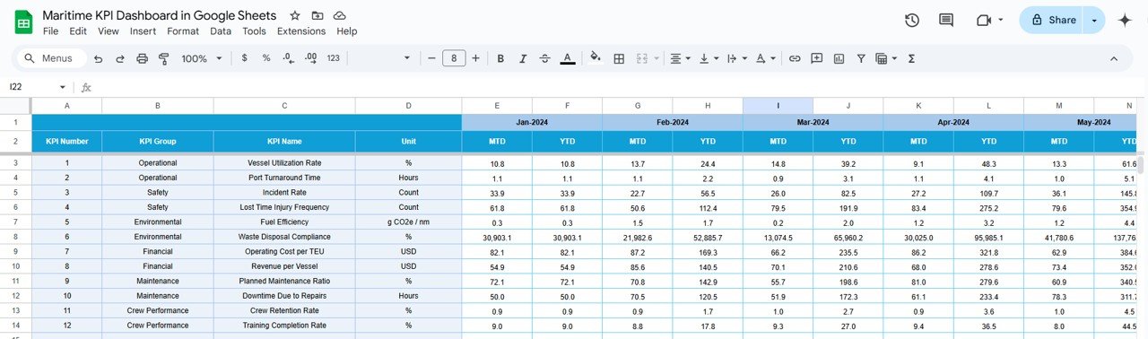Image resolution: width=1148 pixels, height=339 pixels.
Task: Toggle italic formatting
Action: coord(523,58)
